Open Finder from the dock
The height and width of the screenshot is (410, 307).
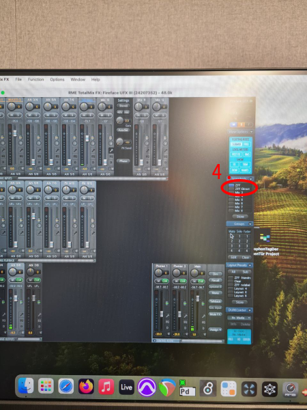pos(26,386)
